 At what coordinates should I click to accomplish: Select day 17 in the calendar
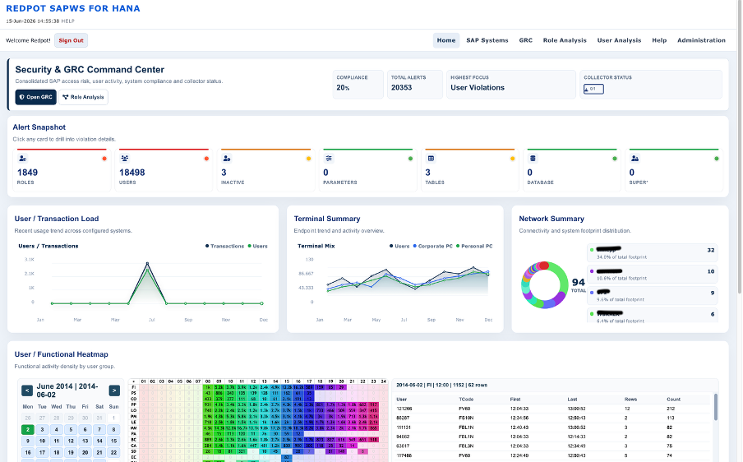tap(42, 452)
